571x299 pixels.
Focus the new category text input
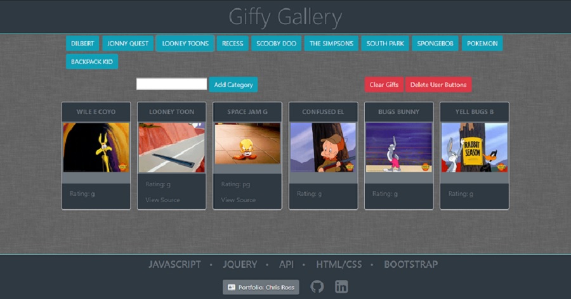pos(171,84)
